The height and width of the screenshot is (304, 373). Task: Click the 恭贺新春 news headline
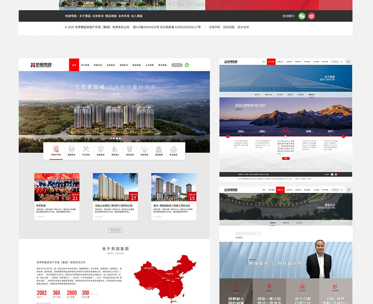41,206
